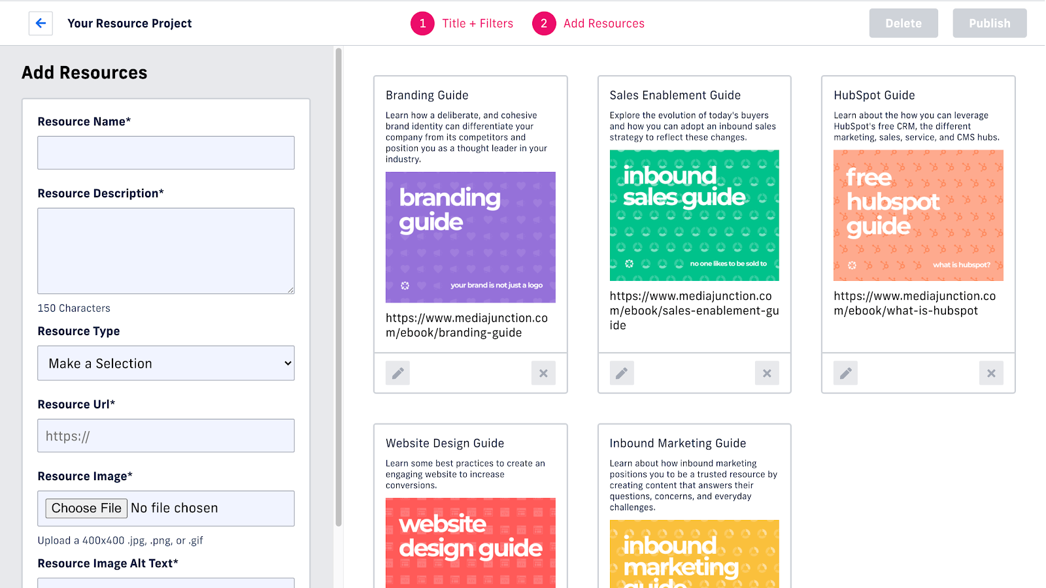Click the 'Resource Image Alt Text*' label
The width and height of the screenshot is (1046, 588).
click(x=108, y=564)
